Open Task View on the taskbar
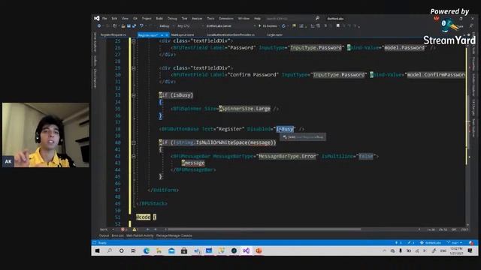 pos(133,250)
